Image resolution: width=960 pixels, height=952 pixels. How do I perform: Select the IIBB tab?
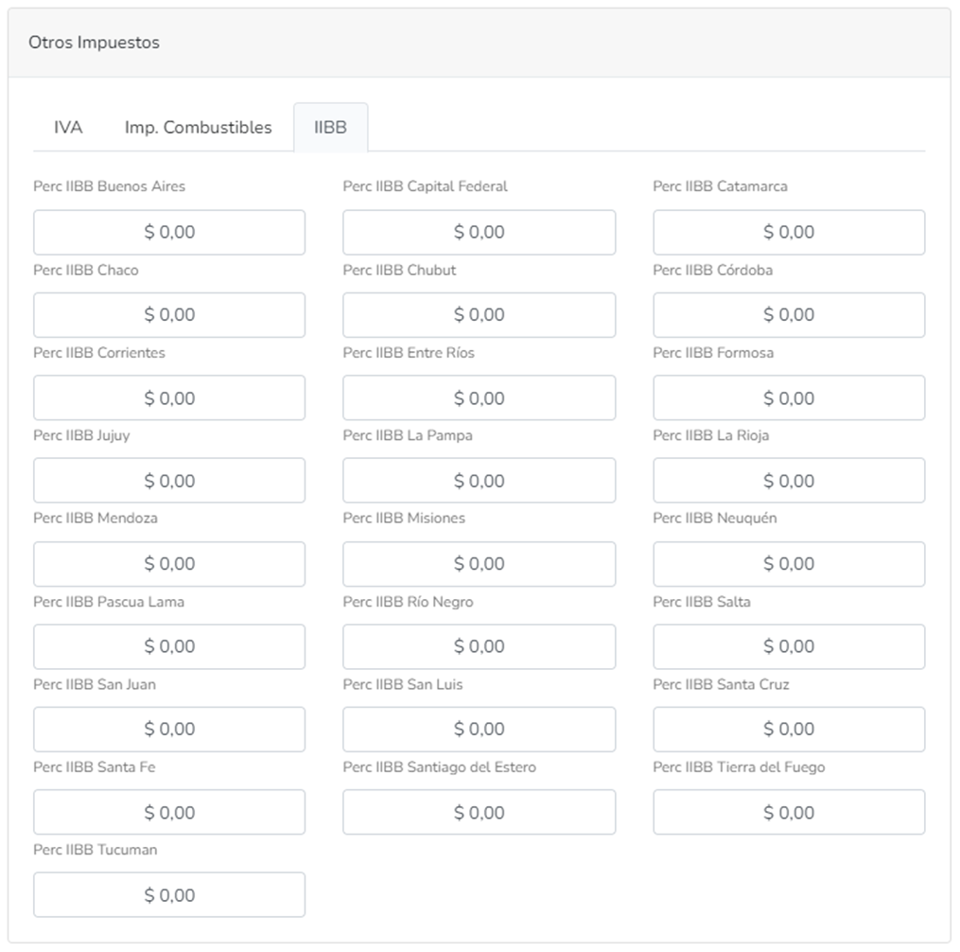click(x=330, y=127)
